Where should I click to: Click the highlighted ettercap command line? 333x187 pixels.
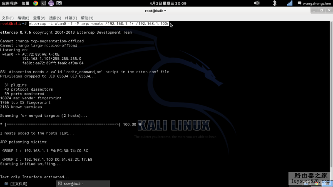[x=99, y=24]
